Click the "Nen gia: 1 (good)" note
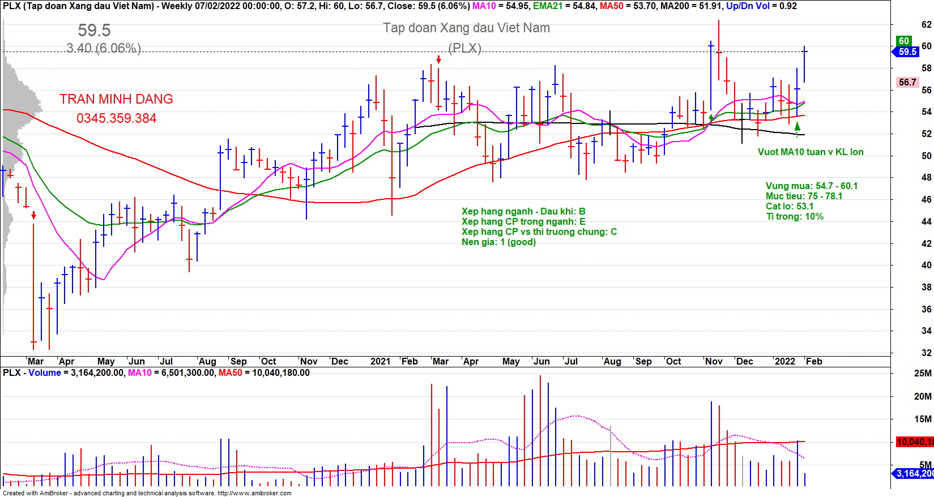This screenshot has height=497, width=934. tap(498, 242)
